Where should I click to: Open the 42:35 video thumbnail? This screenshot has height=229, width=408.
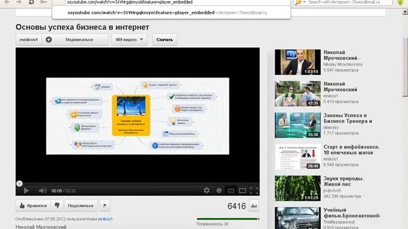coord(298,94)
